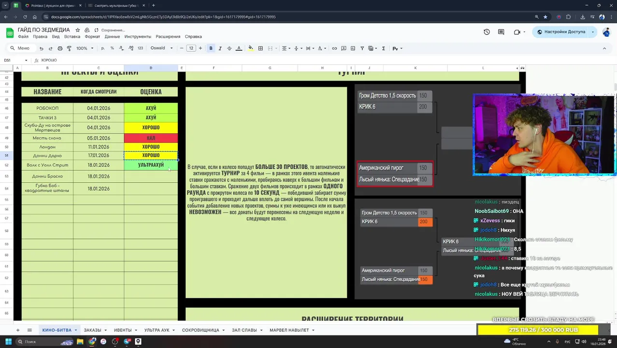Open the Файл menu
Image resolution: width=617 pixels, height=348 pixels.
point(23,37)
